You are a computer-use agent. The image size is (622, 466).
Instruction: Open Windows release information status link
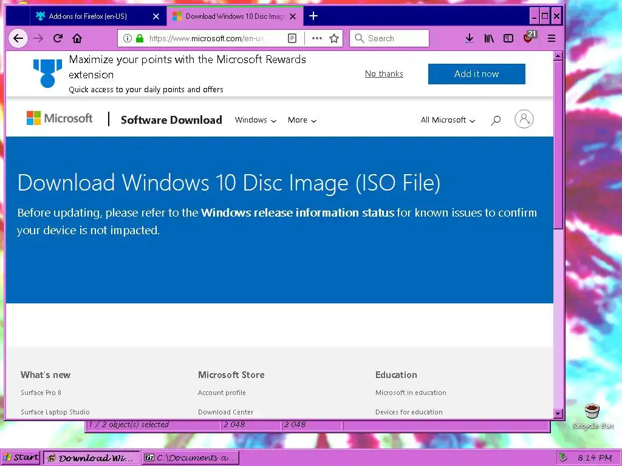(298, 213)
